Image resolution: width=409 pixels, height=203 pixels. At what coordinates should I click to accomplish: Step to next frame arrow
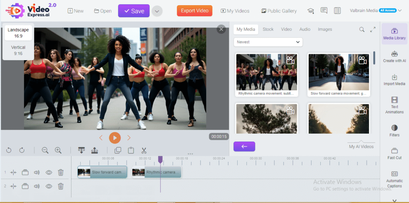(x=129, y=138)
